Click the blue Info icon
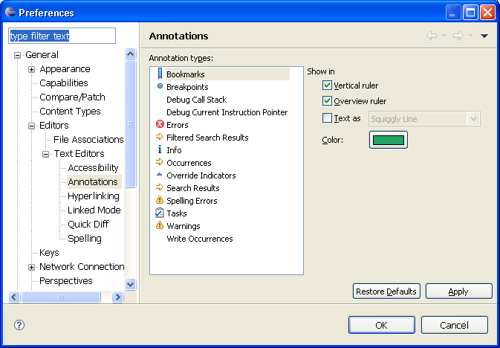500x348 pixels. point(160,149)
